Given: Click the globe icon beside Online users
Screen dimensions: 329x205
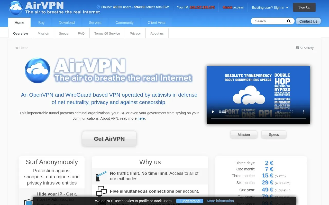Looking at the screenshot, I should (x=98, y=7).
